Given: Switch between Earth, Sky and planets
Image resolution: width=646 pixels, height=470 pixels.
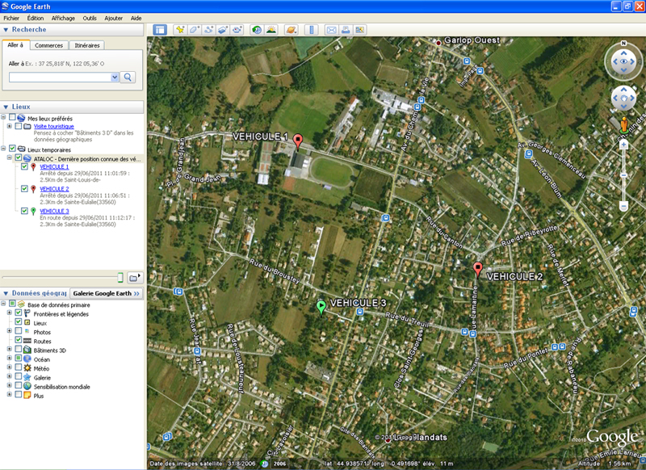Looking at the screenshot, I should (291, 30).
